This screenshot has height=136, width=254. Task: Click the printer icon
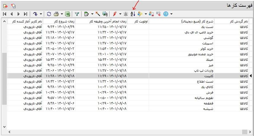pyautogui.click(x=56, y=14)
